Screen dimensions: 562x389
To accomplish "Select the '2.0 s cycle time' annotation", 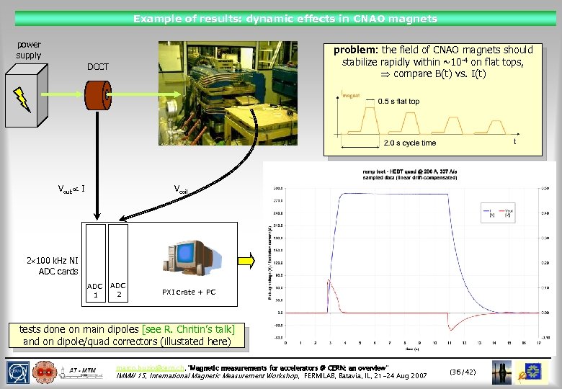I will click(410, 143).
